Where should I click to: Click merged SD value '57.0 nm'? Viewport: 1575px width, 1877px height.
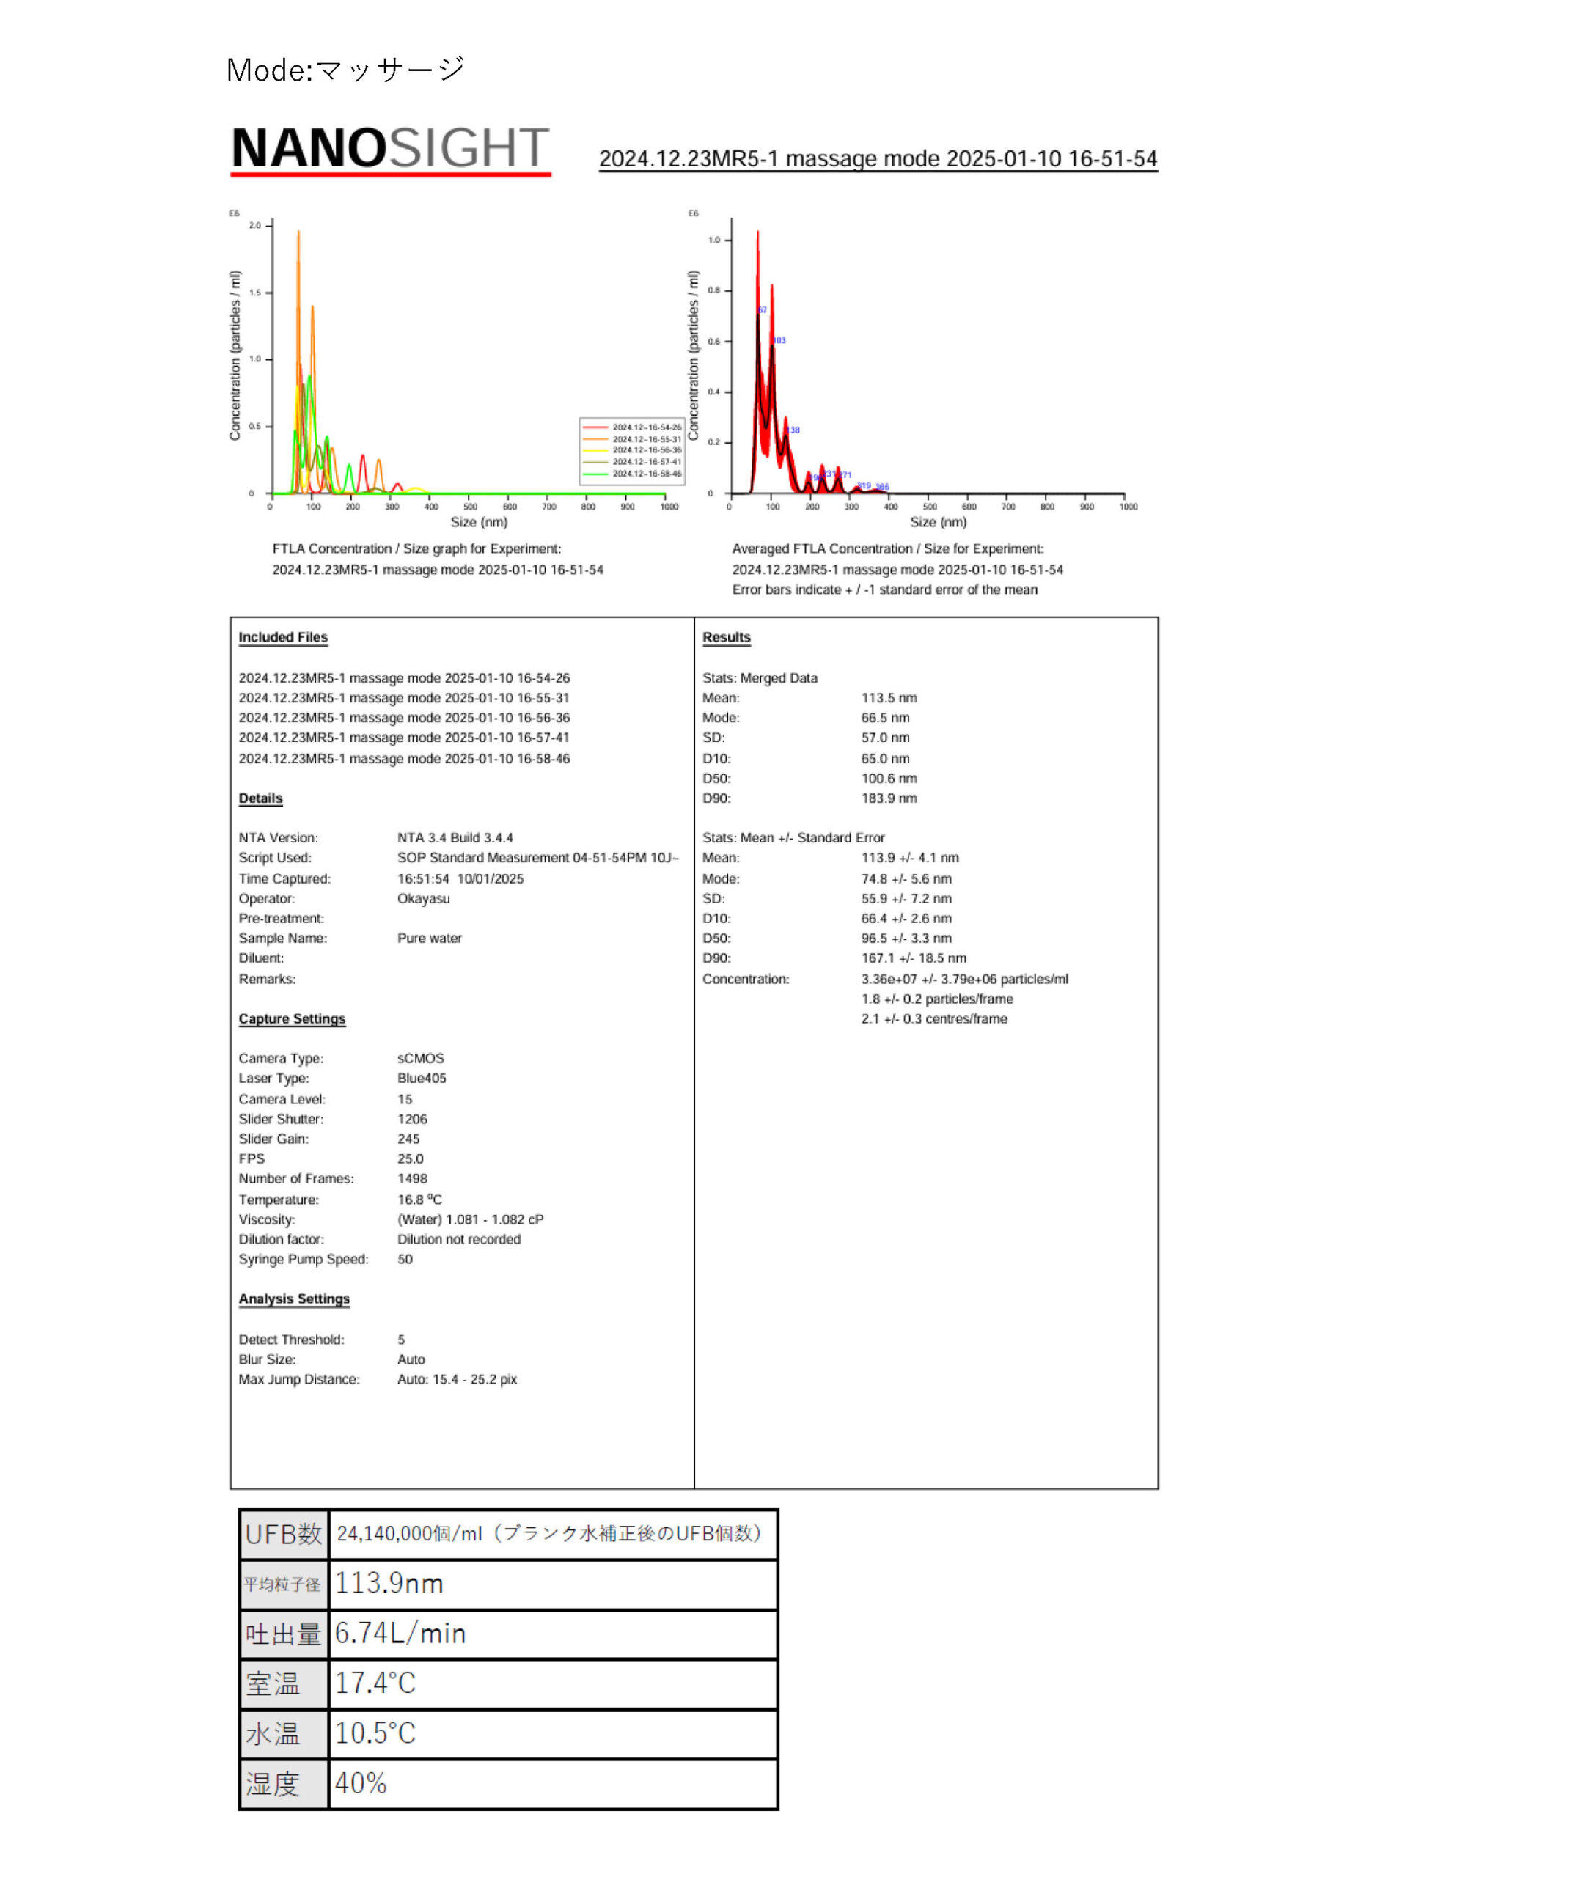tap(885, 738)
